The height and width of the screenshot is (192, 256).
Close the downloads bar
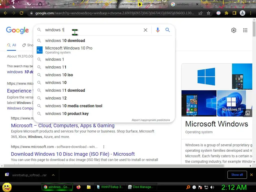(251, 175)
